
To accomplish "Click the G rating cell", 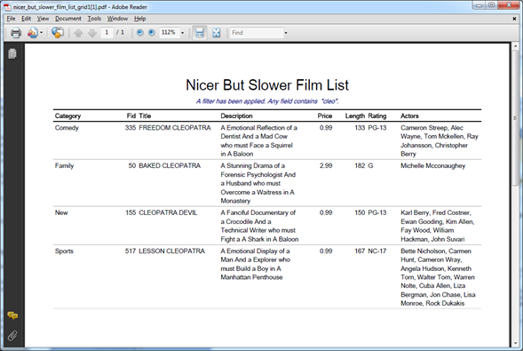I will pyautogui.click(x=370, y=165).
